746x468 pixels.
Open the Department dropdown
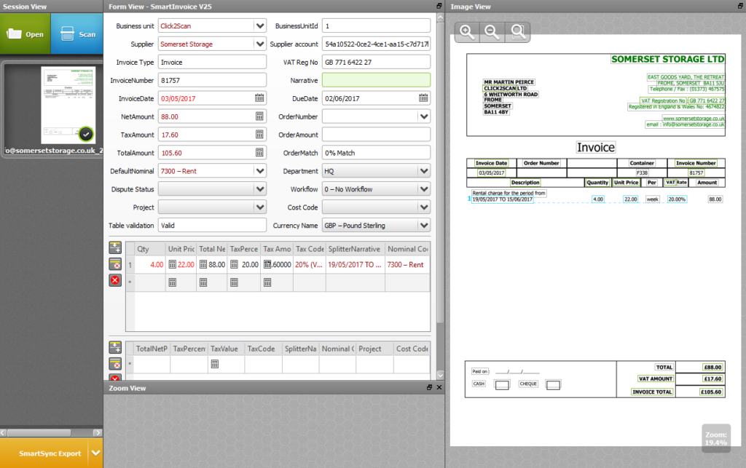pyautogui.click(x=424, y=171)
